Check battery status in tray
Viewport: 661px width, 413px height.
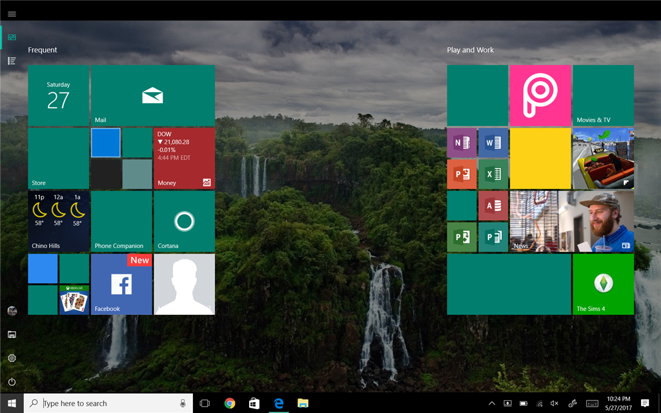524,403
